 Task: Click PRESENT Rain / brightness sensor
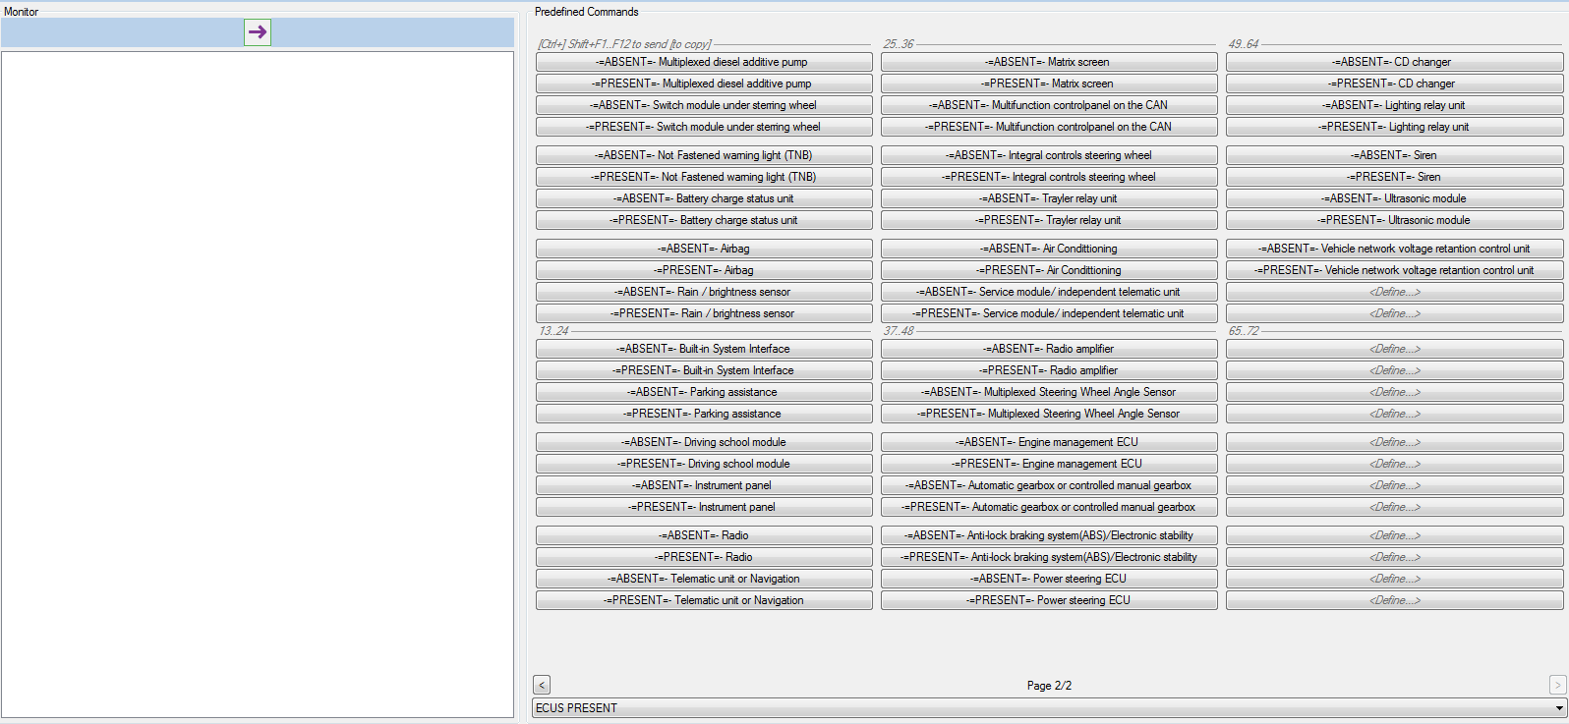704,313
